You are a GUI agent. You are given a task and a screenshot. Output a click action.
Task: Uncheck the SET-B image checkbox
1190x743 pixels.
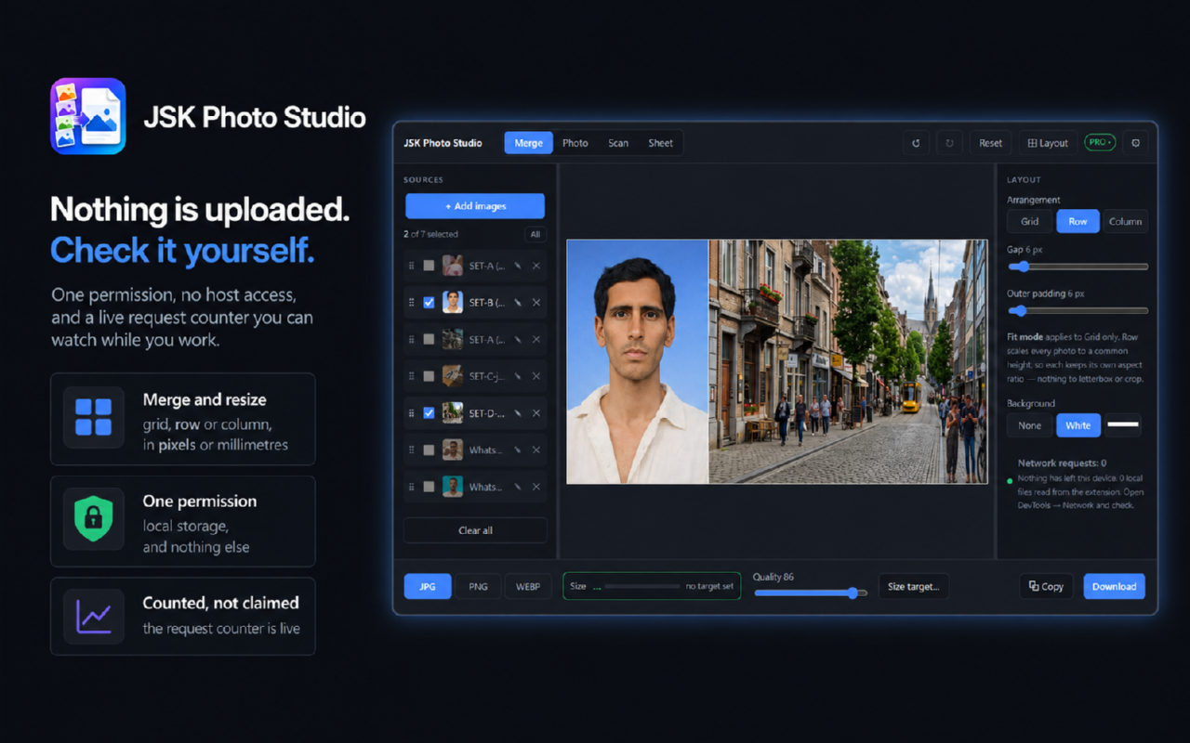pyautogui.click(x=429, y=303)
